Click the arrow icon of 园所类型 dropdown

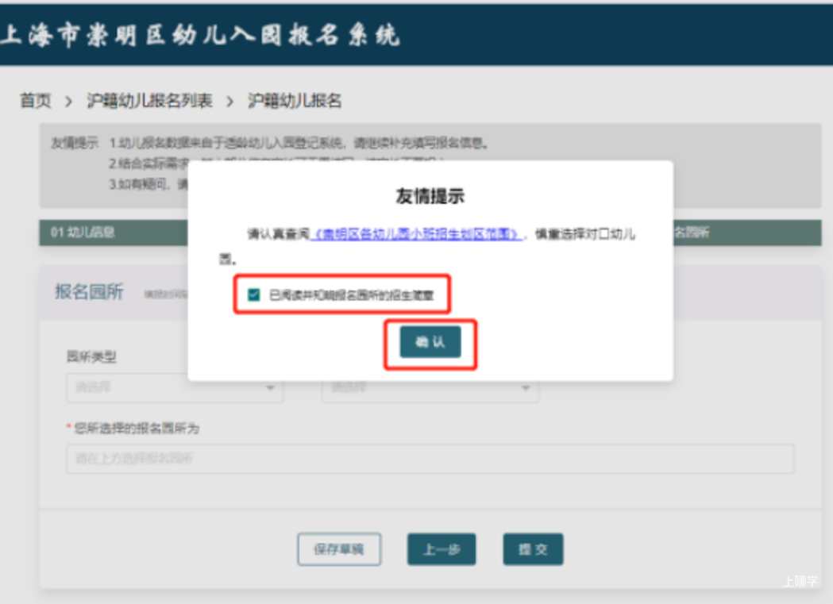(270, 388)
